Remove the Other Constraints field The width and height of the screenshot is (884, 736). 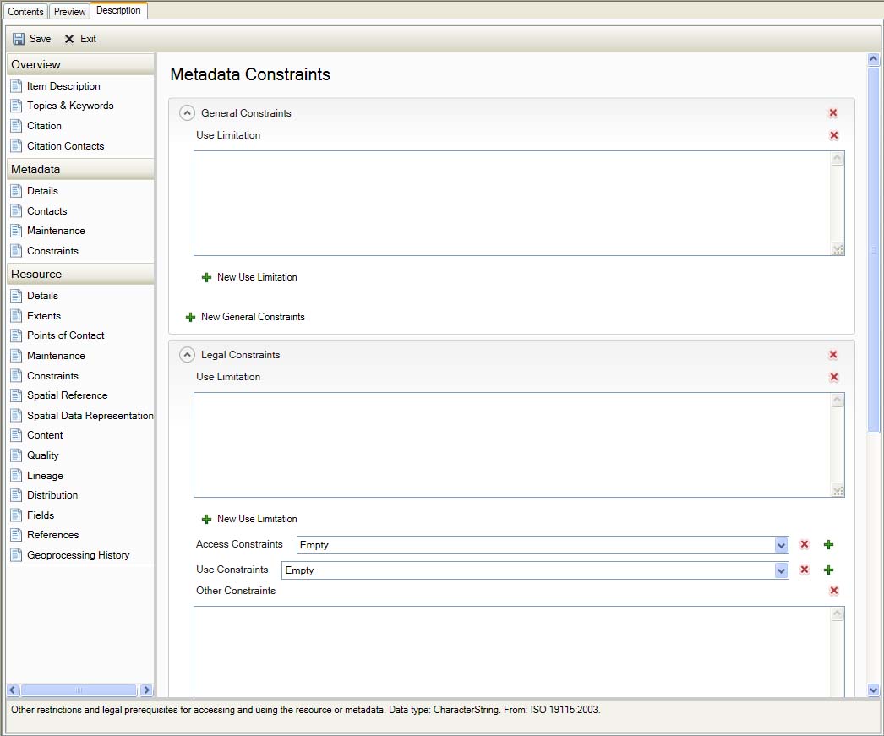pos(833,591)
